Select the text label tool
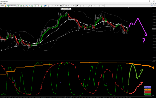The width and height of the screenshot is (156, 98). coord(100,6)
